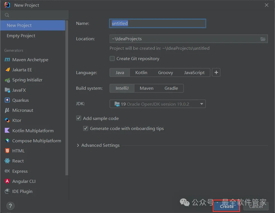Click the Quarkus label
The height and width of the screenshot is (213, 275).
(x=20, y=100)
